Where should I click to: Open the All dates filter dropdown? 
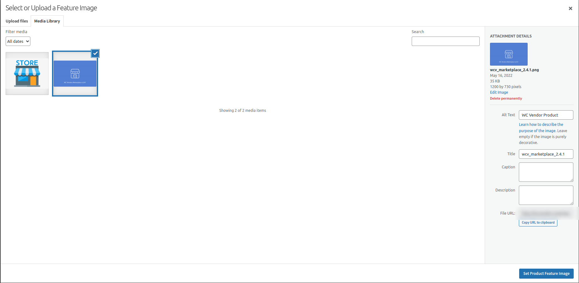18,41
